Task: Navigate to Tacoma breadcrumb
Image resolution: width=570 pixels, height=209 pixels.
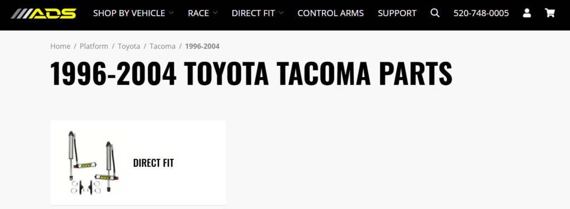Action: 162,46
